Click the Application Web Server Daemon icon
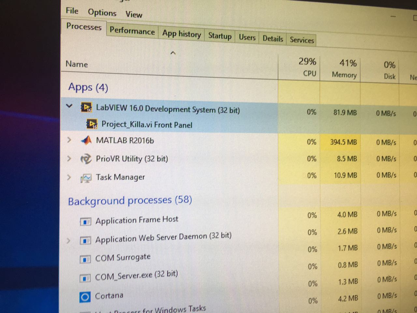 pos(85,241)
